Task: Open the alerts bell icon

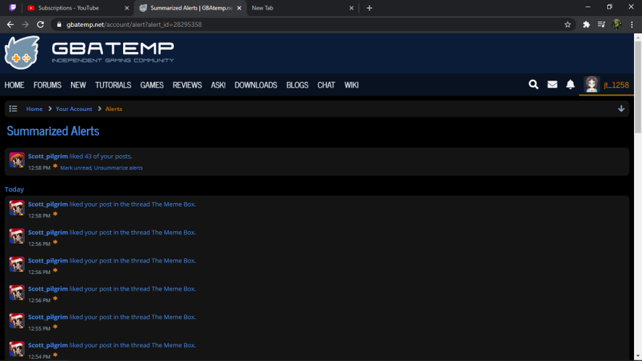Action: (570, 84)
